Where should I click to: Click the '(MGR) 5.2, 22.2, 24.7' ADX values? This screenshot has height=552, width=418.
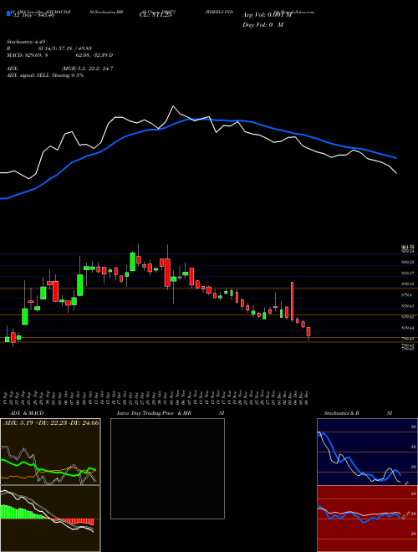point(87,69)
